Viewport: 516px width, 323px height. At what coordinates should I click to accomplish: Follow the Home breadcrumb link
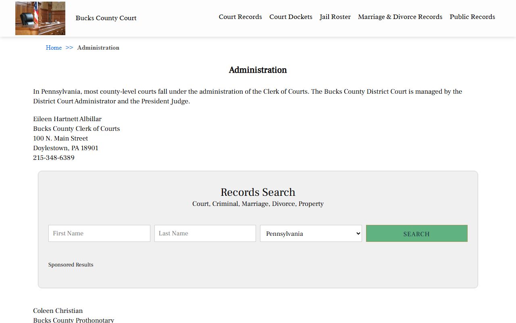tap(54, 48)
